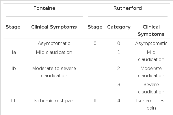The height and width of the screenshot is (115, 173).
Task: Select the Fontaine 'Mild claudication' cell
Action: click(54, 52)
